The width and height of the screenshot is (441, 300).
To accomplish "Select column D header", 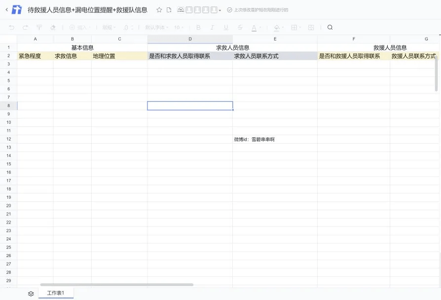I will (190, 39).
